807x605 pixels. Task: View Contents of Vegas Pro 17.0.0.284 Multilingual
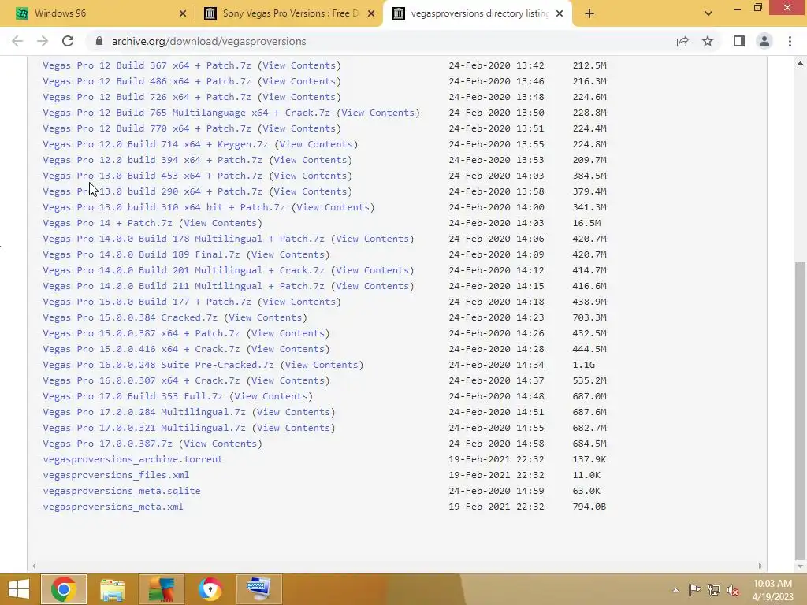(x=293, y=412)
